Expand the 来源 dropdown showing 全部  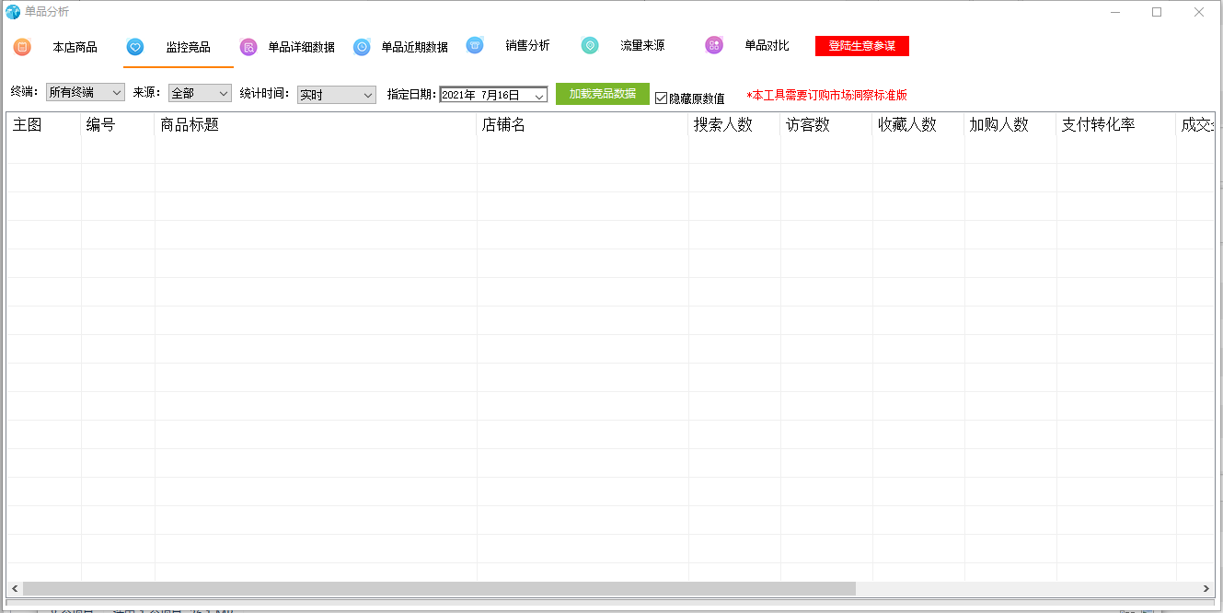click(x=200, y=93)
